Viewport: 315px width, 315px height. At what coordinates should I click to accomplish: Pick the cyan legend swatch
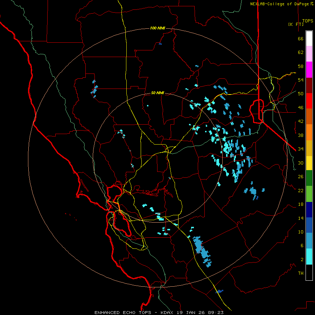point(309,257)
